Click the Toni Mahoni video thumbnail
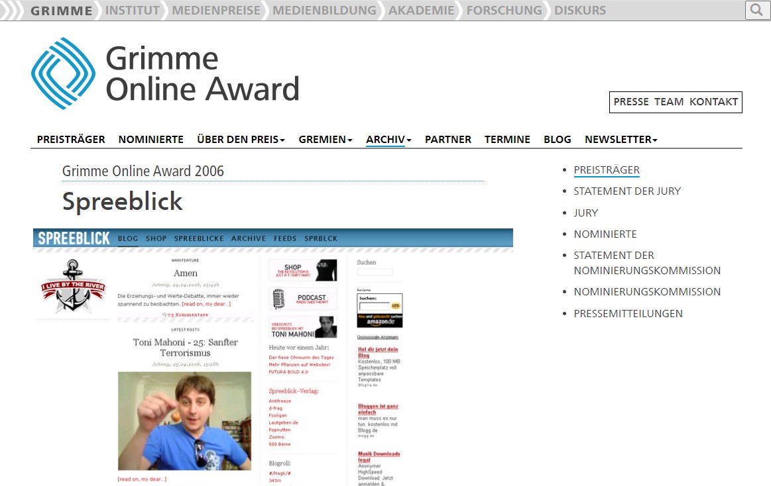Viewport: 771px width, 486px height. pos(184,421)
